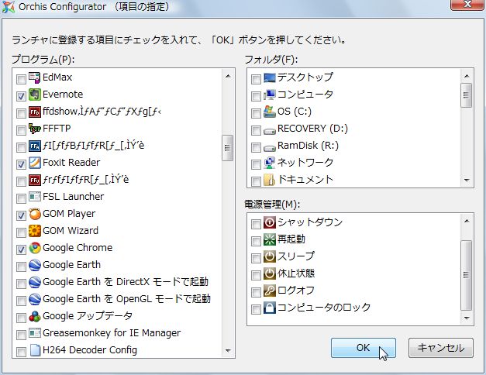486x375 pixels.
Task: Select the "休止状態" entry text
Action: point(296,274)
